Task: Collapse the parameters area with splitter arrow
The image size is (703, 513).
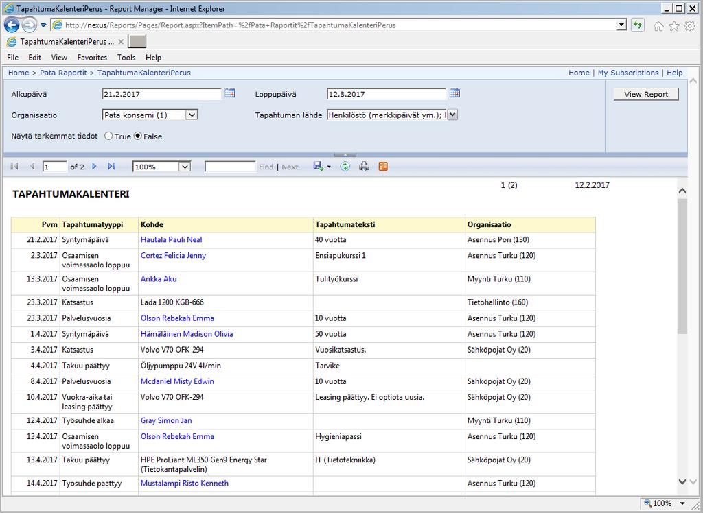Action: click(345, 155)
